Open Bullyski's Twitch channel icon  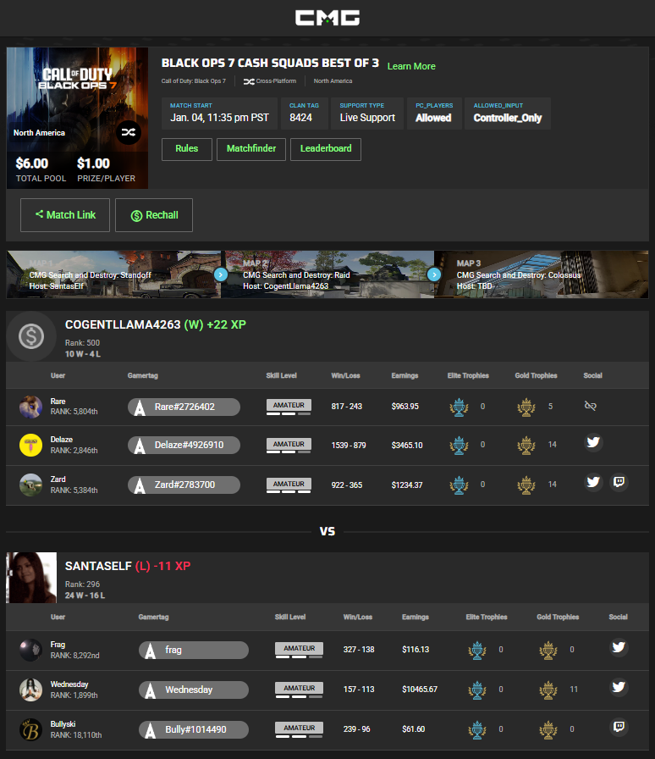[619, 727]
